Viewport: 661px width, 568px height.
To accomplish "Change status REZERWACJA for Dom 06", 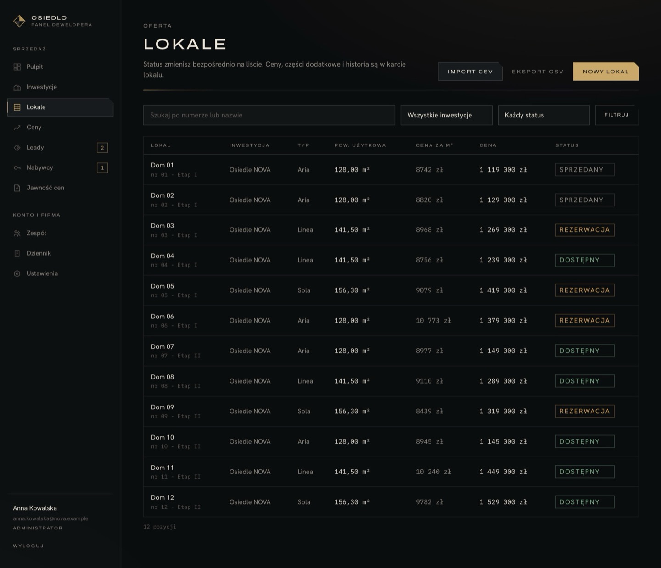I will coord(584,321).
